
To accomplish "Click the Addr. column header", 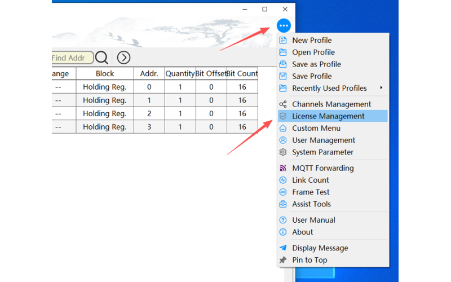I will coord(149,74).
